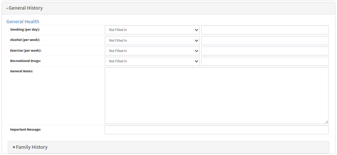Click the General Notes resize handle
337x155 pixels.
pyautogui.click(x=326, y=122)
